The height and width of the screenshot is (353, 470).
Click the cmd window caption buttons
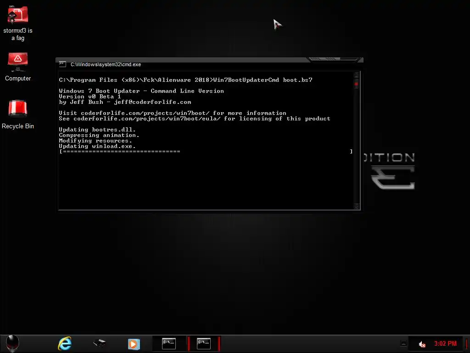[x=335, y=59]
